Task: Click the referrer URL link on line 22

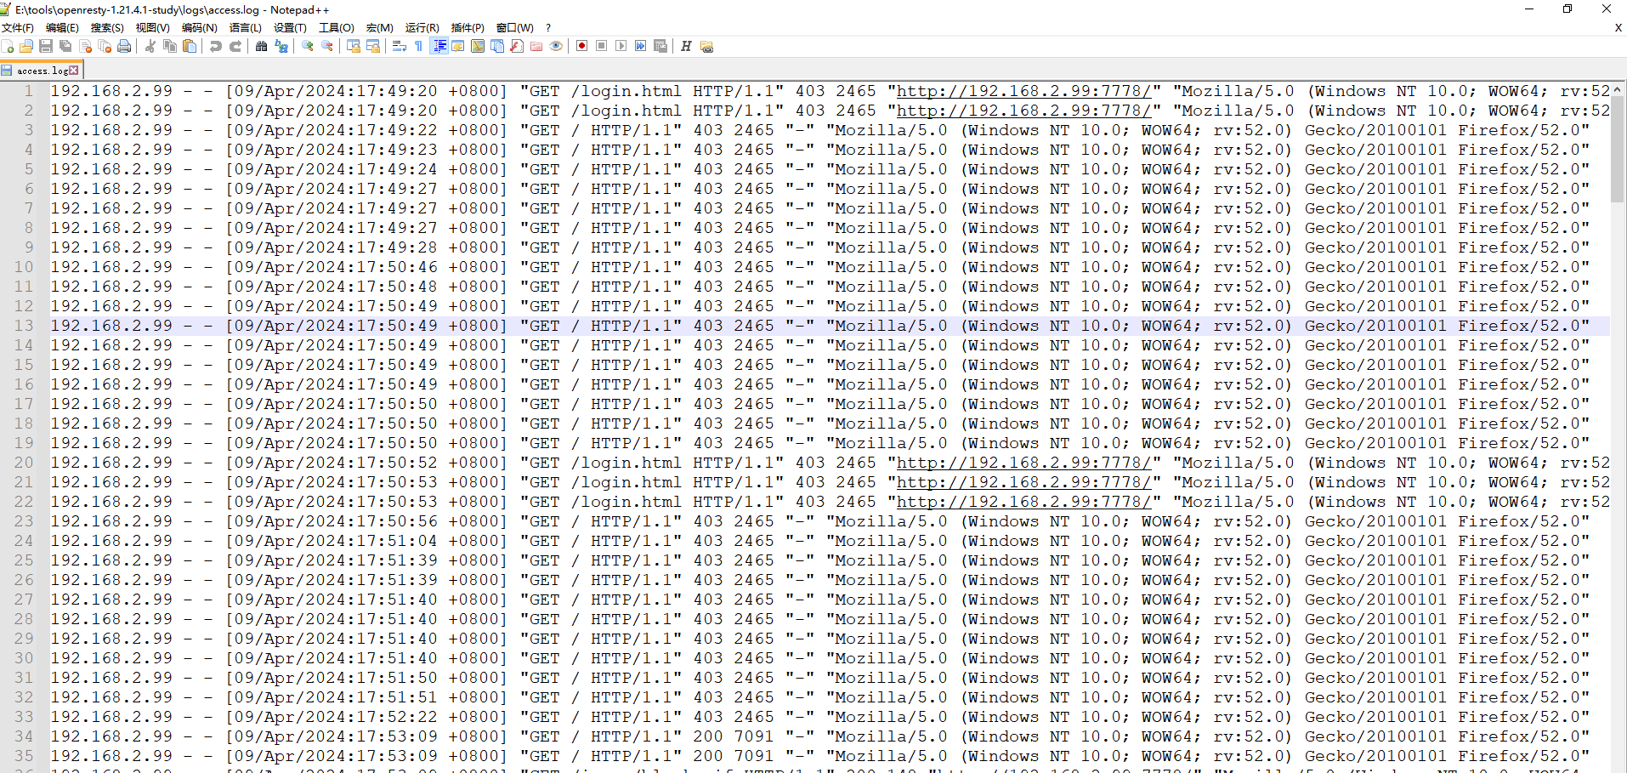Action: pyautogui.click(x=1023, y=502)
